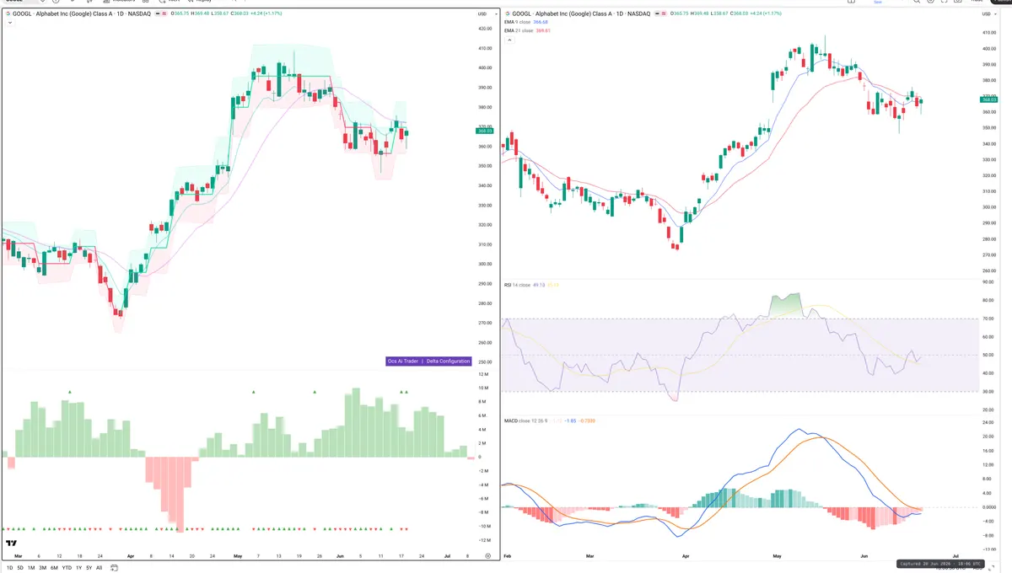Select the MACD close 12 26 9 legend
Screen dimensions: 1012x573
click(526, 419)
